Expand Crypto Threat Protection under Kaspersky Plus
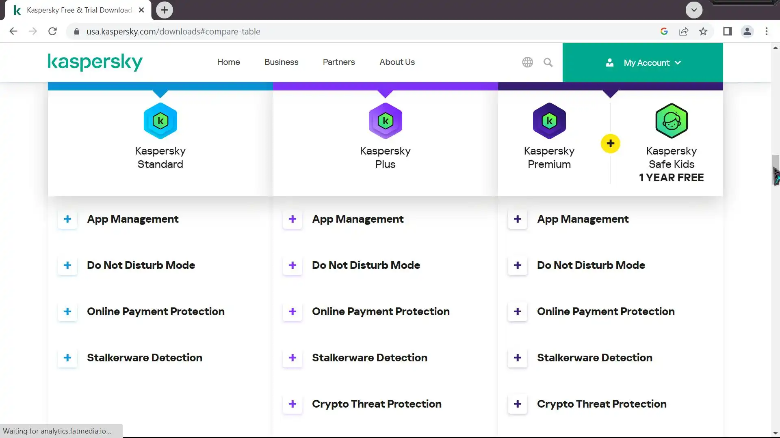 (292, 404)
